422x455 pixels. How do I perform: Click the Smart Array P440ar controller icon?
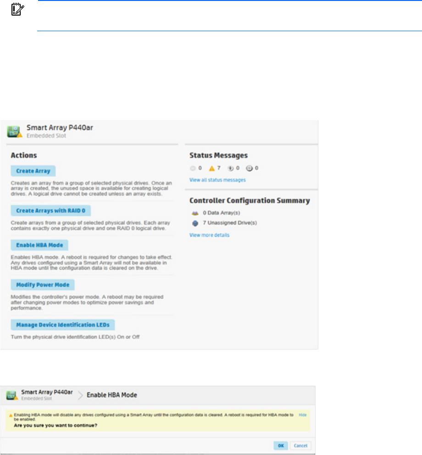click(x=15, y=132)
